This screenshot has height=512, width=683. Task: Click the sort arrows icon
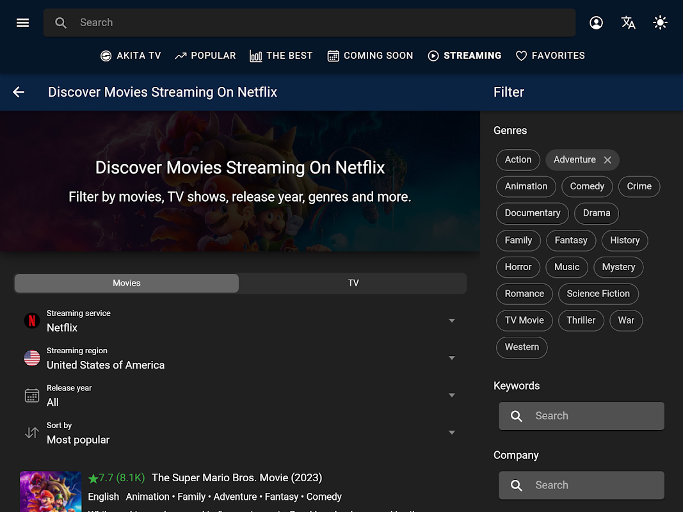click(x=32, y=433)
